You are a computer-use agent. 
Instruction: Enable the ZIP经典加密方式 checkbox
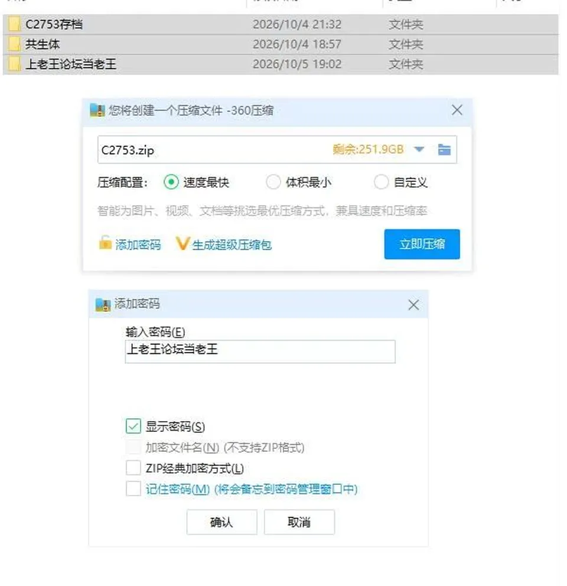click(133, 467)
